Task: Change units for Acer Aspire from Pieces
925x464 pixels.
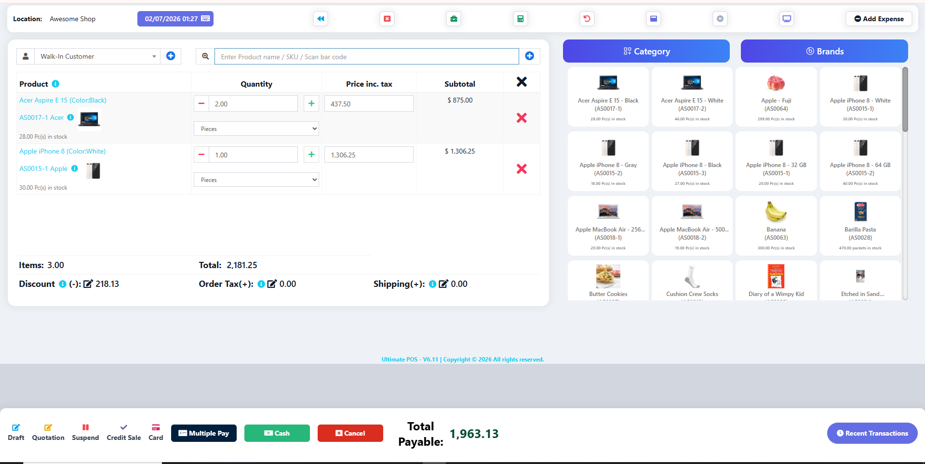Action: (256, 129)
